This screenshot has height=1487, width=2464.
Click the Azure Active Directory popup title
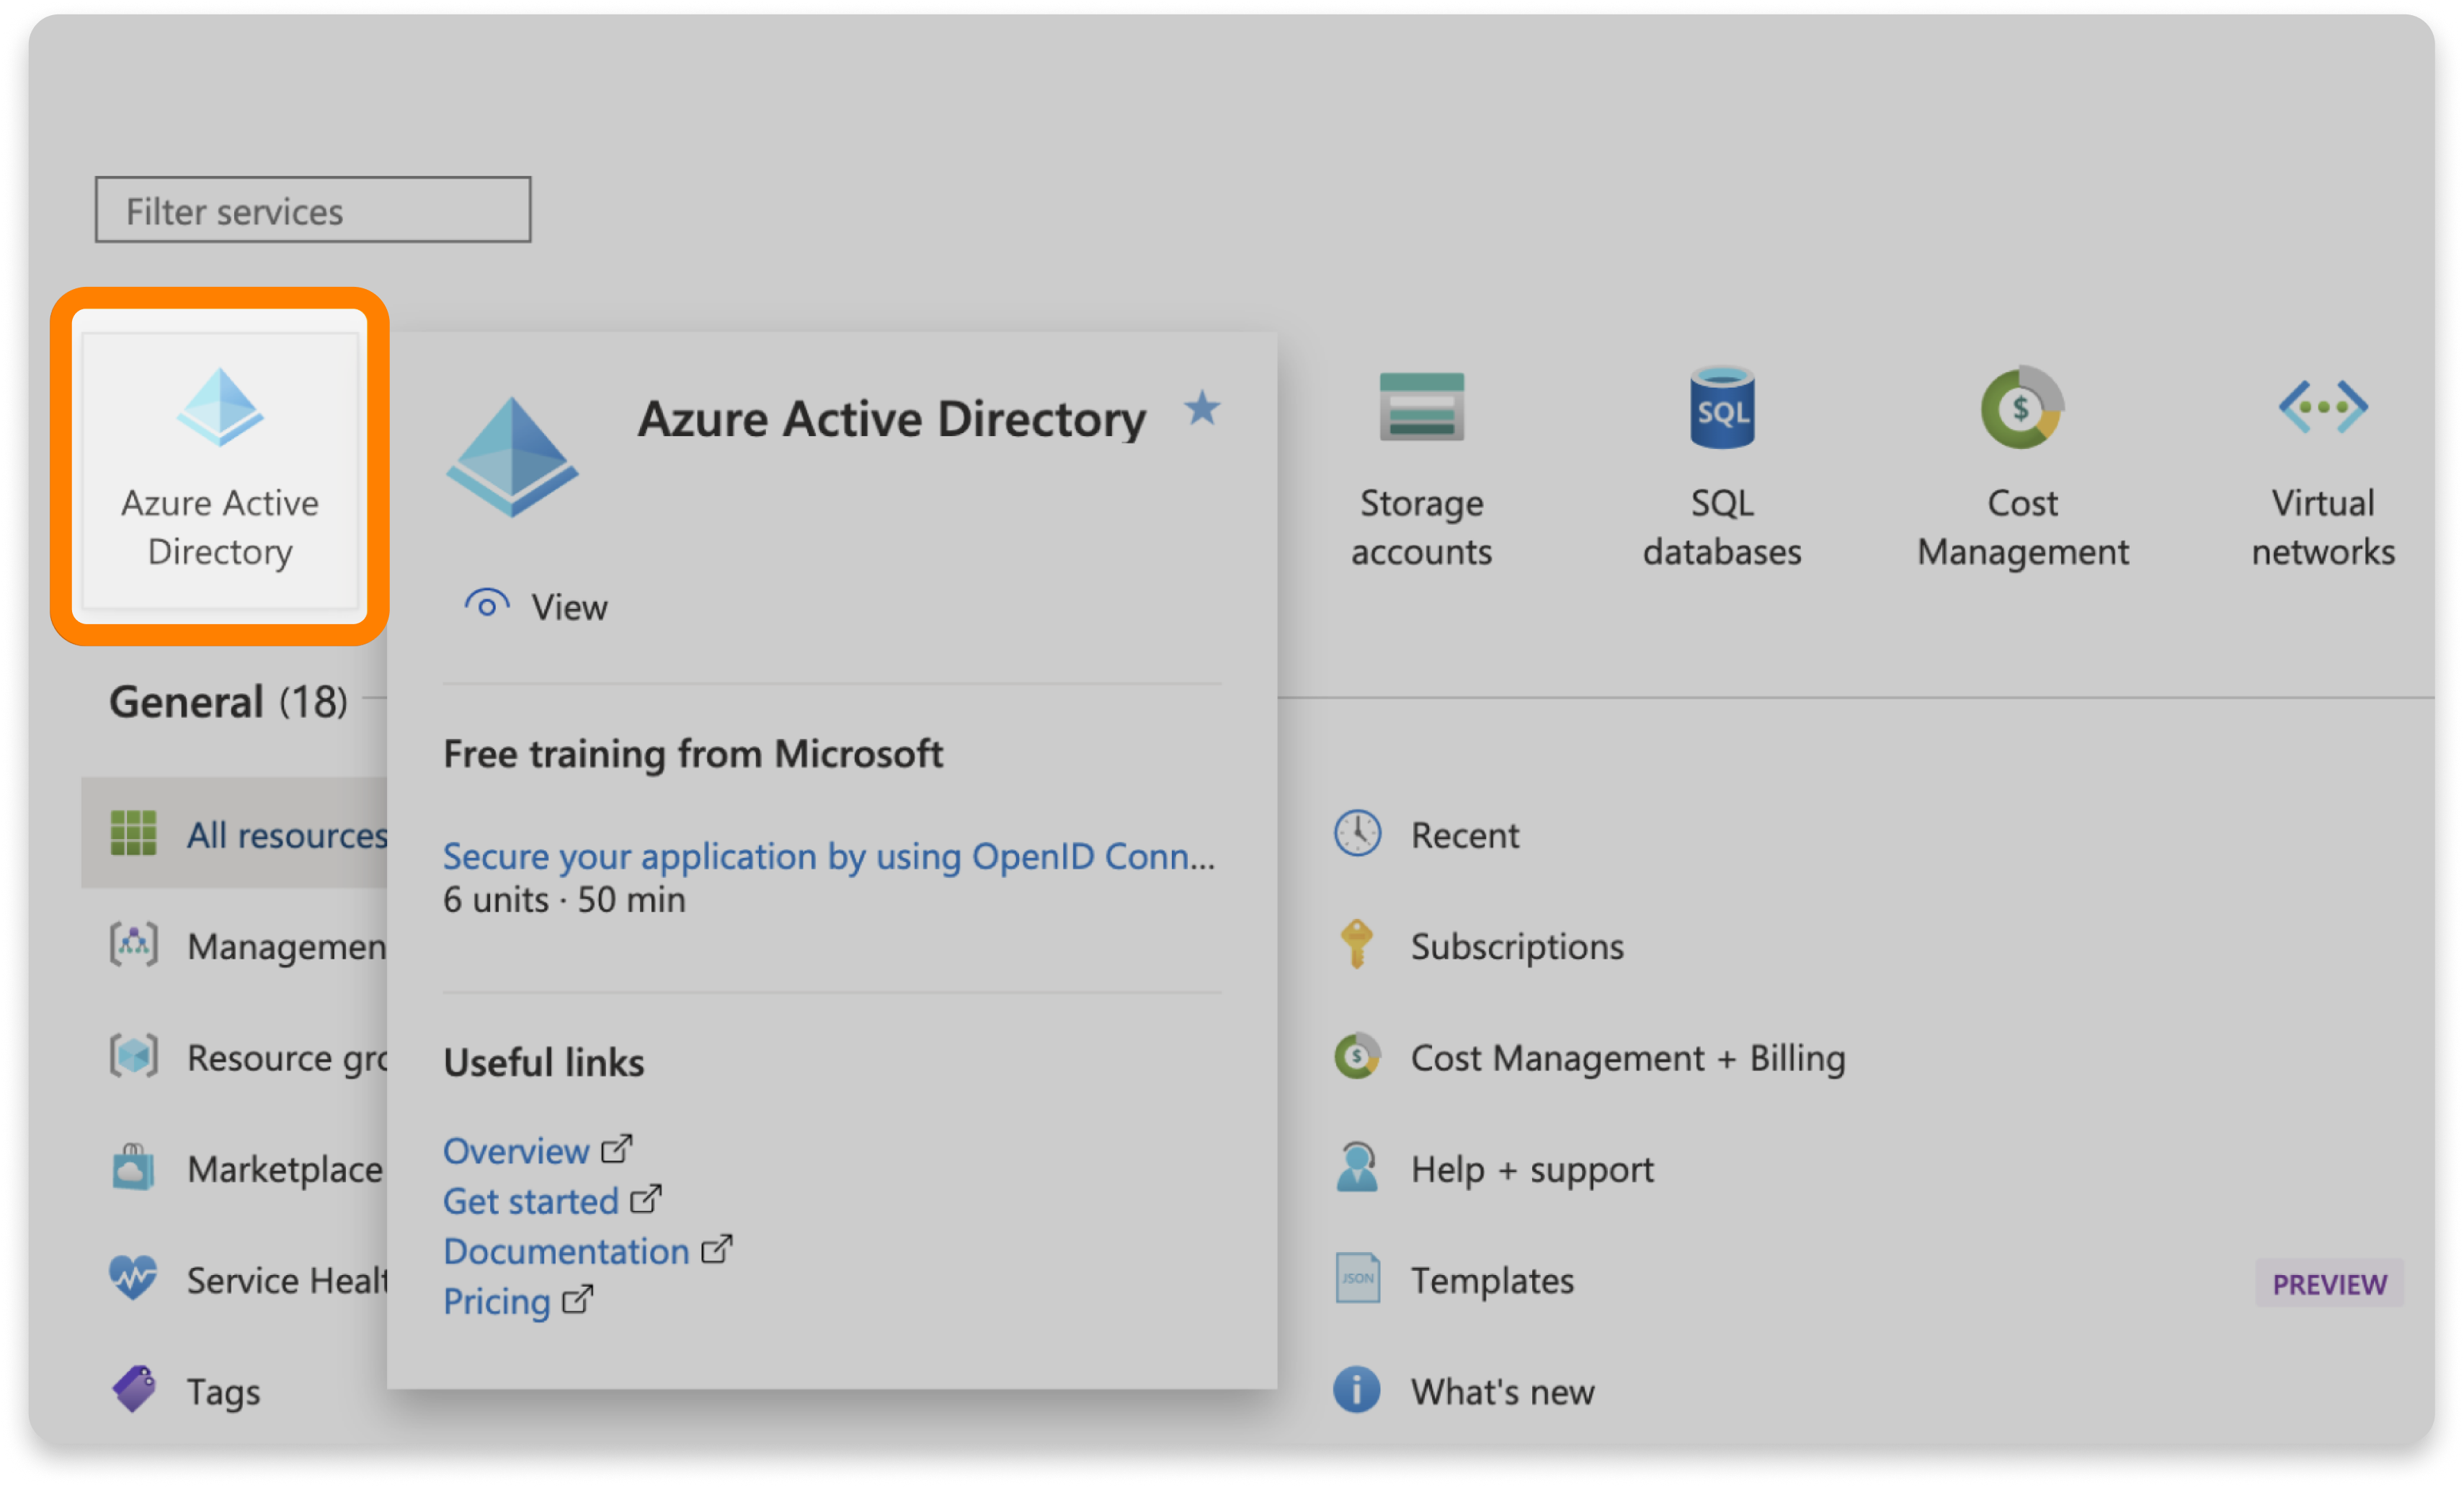coord(892,419)
